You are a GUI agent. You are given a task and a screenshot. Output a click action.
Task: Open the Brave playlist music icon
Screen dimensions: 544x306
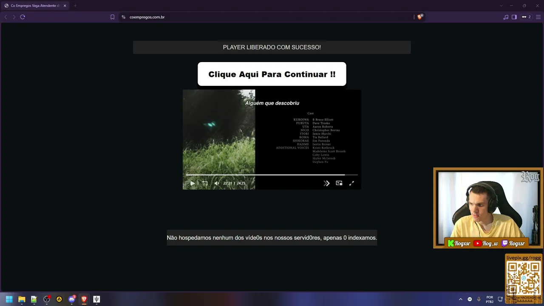pyautogui.click(x=506, y=17)
